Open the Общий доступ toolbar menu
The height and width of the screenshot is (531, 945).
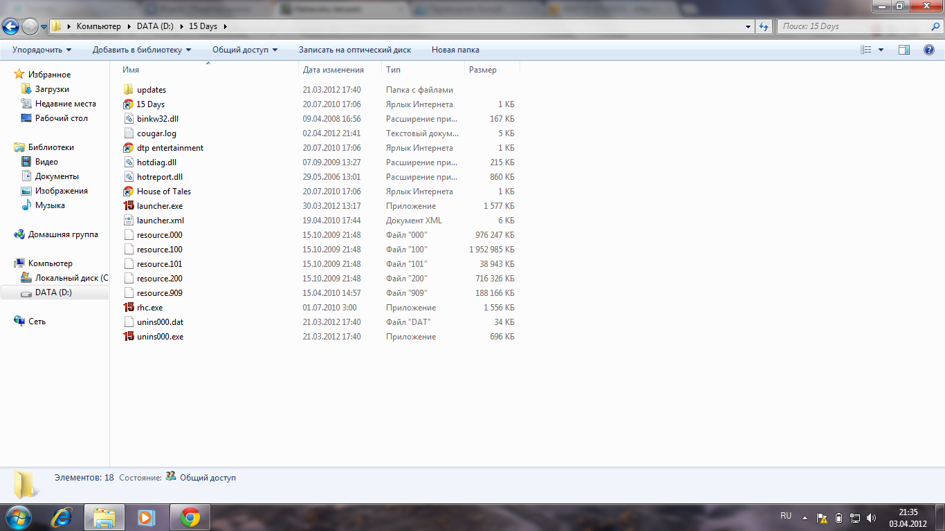coord(245,50)
